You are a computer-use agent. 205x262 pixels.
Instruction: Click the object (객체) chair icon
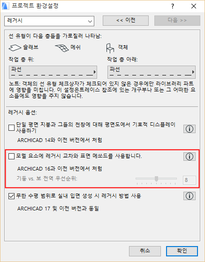pyautogui.click(x=110, y=48)
